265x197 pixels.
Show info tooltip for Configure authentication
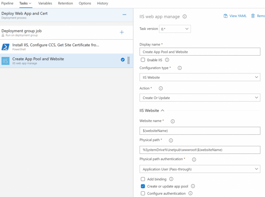(190, 193)
